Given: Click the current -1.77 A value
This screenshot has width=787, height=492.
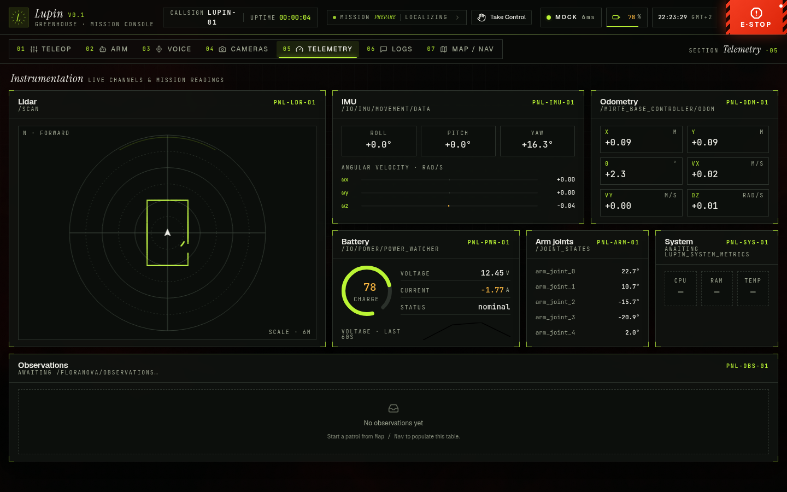Looking at the screenshot, I should (x=495, y=290).
